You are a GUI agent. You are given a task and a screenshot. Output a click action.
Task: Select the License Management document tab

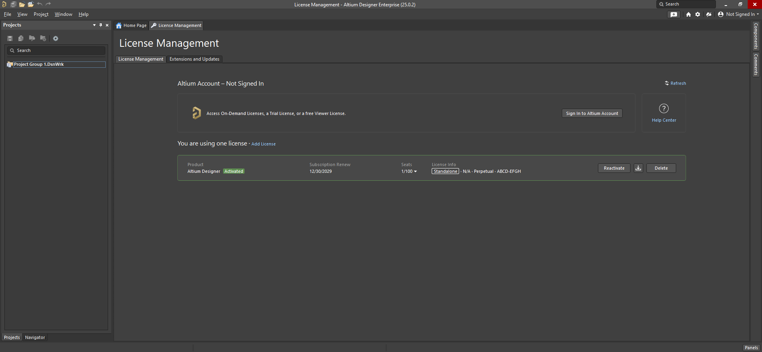pos(176,25)
